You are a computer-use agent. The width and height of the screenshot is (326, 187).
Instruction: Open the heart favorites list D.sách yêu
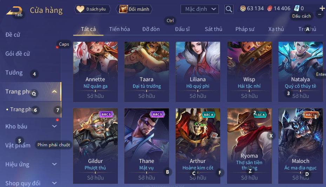[92, 9]
